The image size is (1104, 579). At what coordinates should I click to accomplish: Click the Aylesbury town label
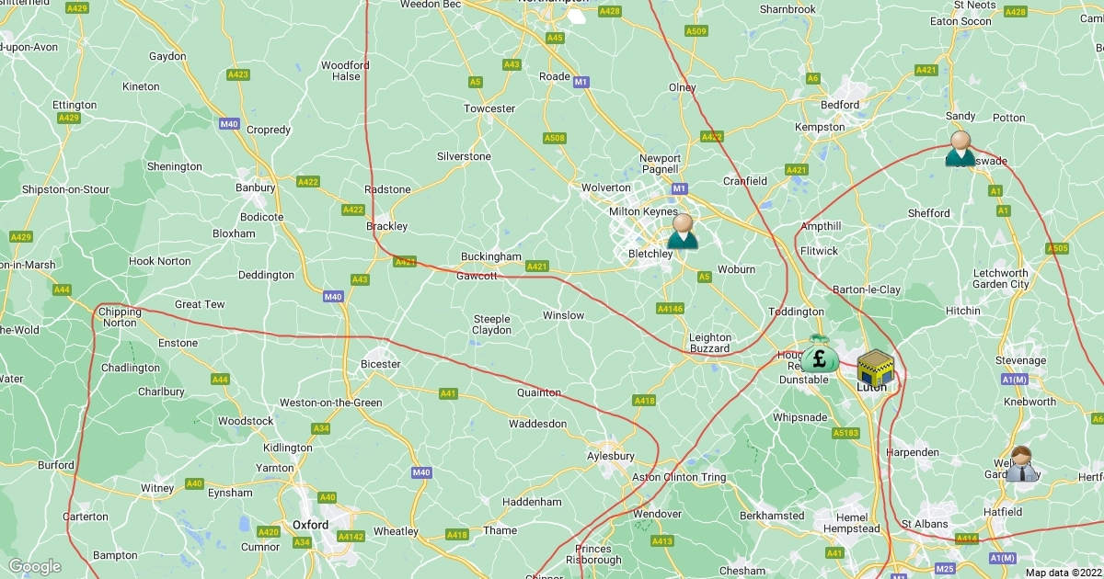click(611, 456)
